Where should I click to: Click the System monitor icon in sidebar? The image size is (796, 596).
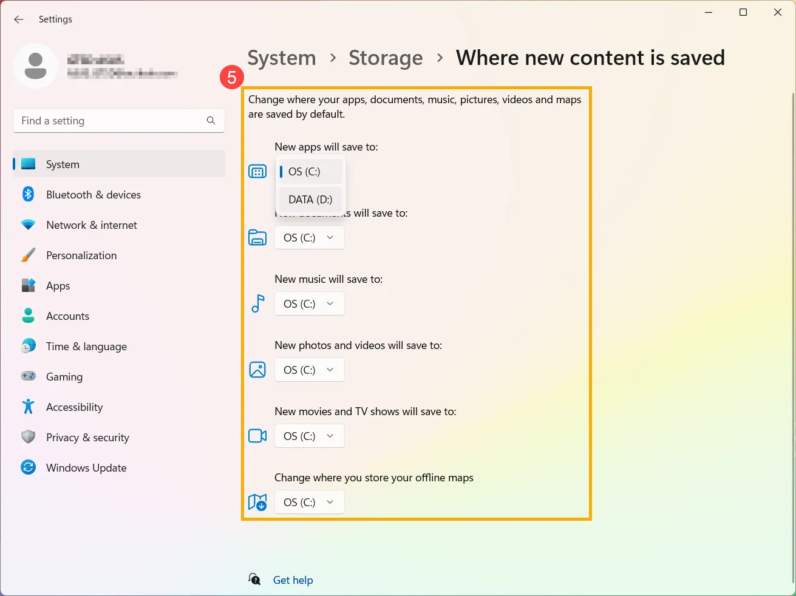[29, 164]
